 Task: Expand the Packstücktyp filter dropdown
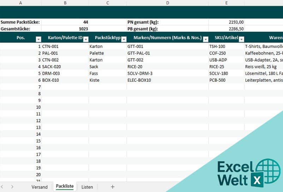124,39
